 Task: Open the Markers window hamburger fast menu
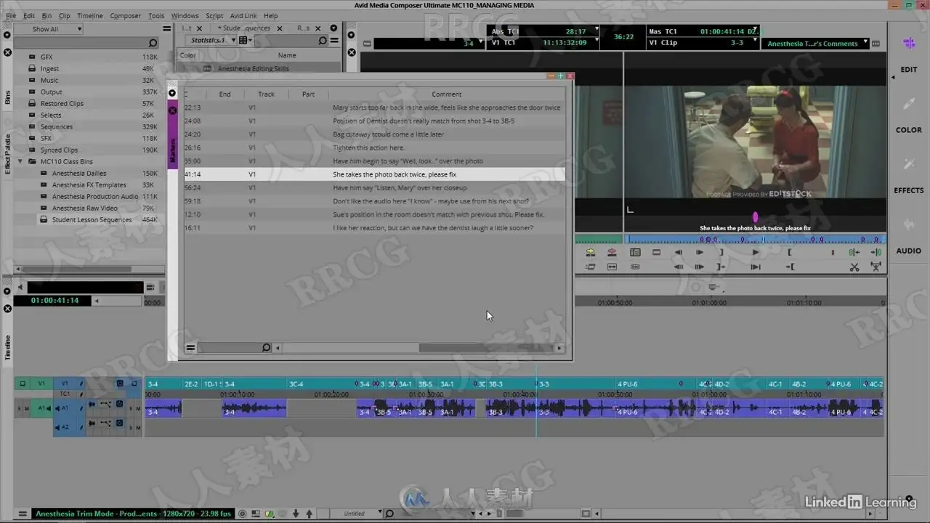[190, 348]
